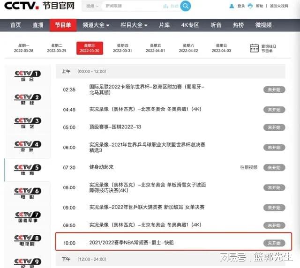Open the 视频 search type dropdown
This screenshot has width=300, height=268.
92,6
